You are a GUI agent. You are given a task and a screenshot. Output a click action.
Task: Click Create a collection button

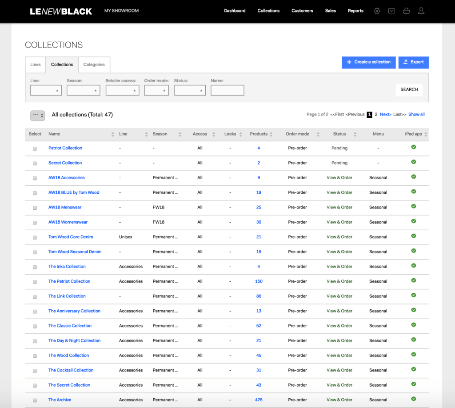point(368,62)
